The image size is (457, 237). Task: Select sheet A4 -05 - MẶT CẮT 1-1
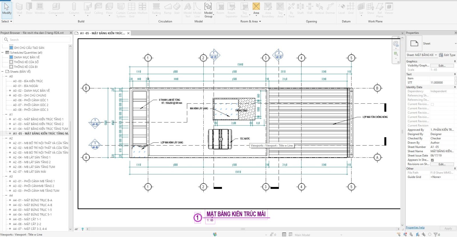point(27,219)
